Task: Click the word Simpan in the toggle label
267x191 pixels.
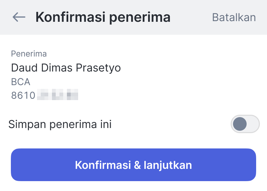Action: click(x=28, y=124)
